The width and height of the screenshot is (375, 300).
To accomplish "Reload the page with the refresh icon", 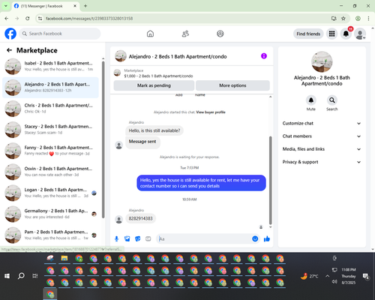I will pyautogui.click(x=28, y=18).
